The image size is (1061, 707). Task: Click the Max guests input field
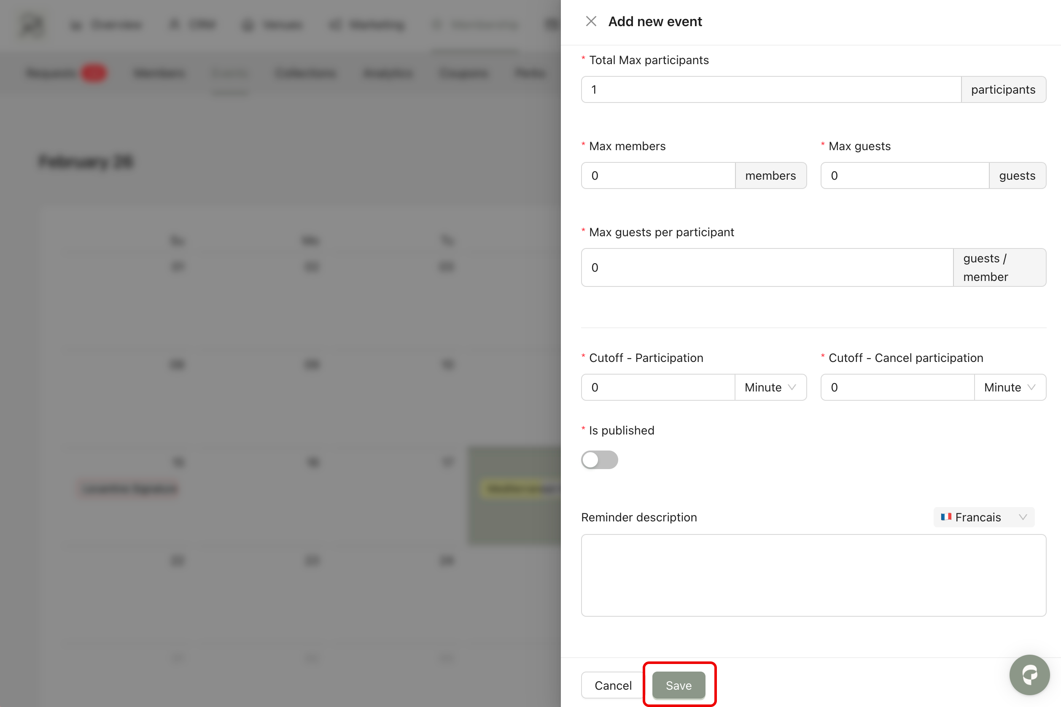(x=904, y=176)
